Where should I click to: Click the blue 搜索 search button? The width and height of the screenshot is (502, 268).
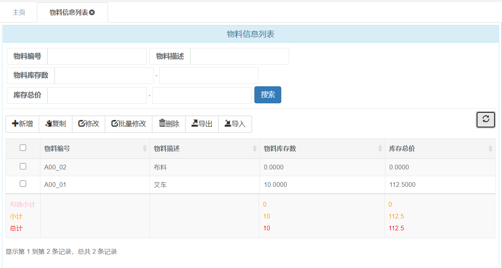click(x=268, y=95)
